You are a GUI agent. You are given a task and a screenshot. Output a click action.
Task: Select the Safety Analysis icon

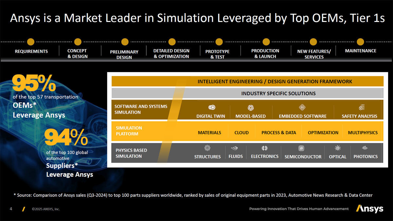pos(362,107)
